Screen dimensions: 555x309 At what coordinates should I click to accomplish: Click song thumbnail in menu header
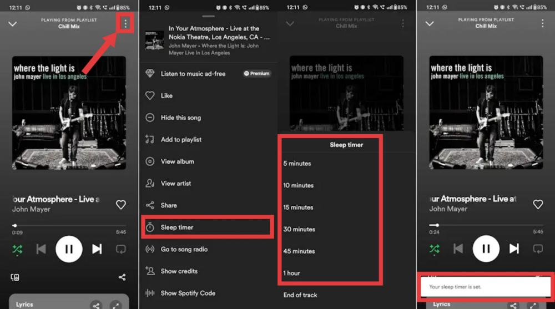(154, 40)
